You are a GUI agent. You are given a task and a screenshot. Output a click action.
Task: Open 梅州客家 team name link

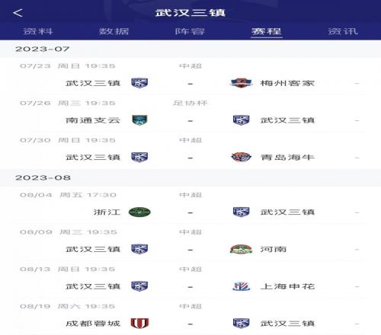[287, 83]
